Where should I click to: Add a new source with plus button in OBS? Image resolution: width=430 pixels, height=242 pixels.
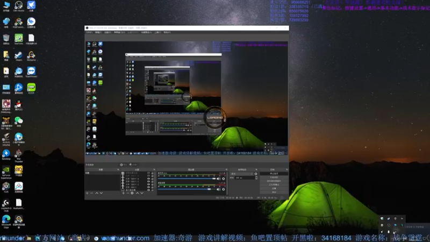pos(123,193)
